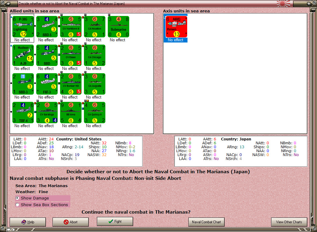Click the US AAtt value 24
Screen dimensions: 317x232
51,139
